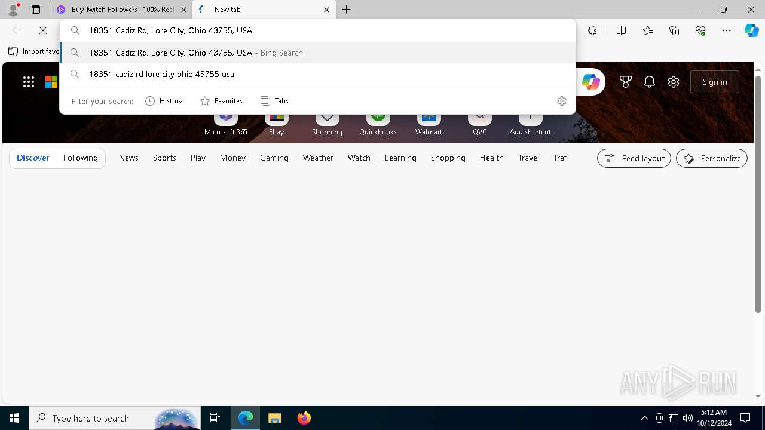This screenshot has width=765, height=430.
Task: Click Import favorites in the favorites bar
Action: coord(33,51)
